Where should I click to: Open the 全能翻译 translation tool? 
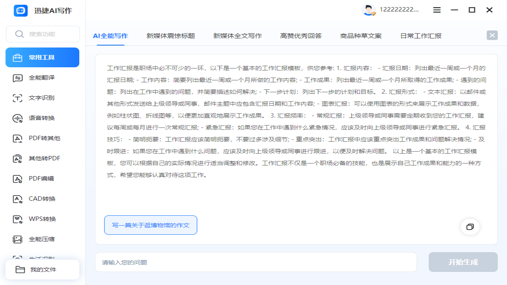[42, 78]
